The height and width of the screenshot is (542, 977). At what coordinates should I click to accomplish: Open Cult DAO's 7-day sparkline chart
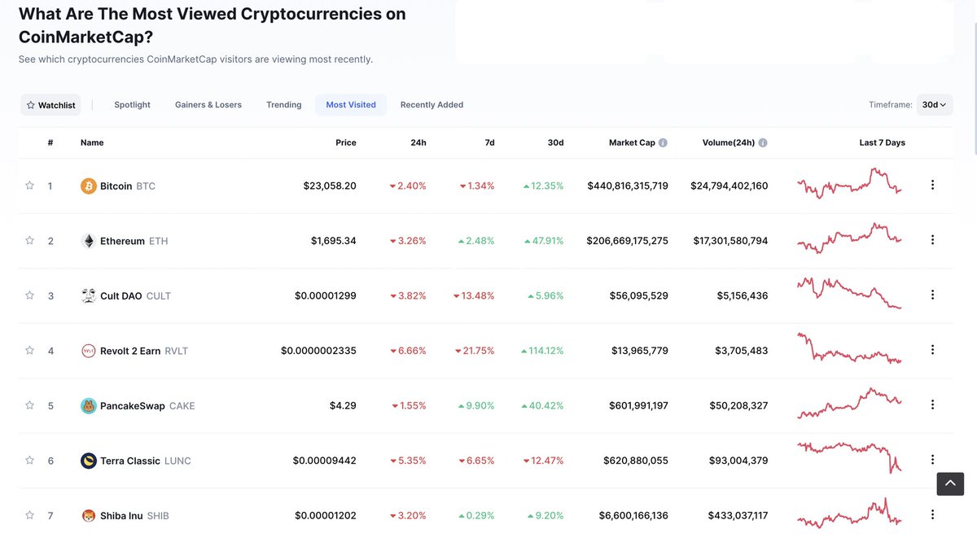(849, 293)
